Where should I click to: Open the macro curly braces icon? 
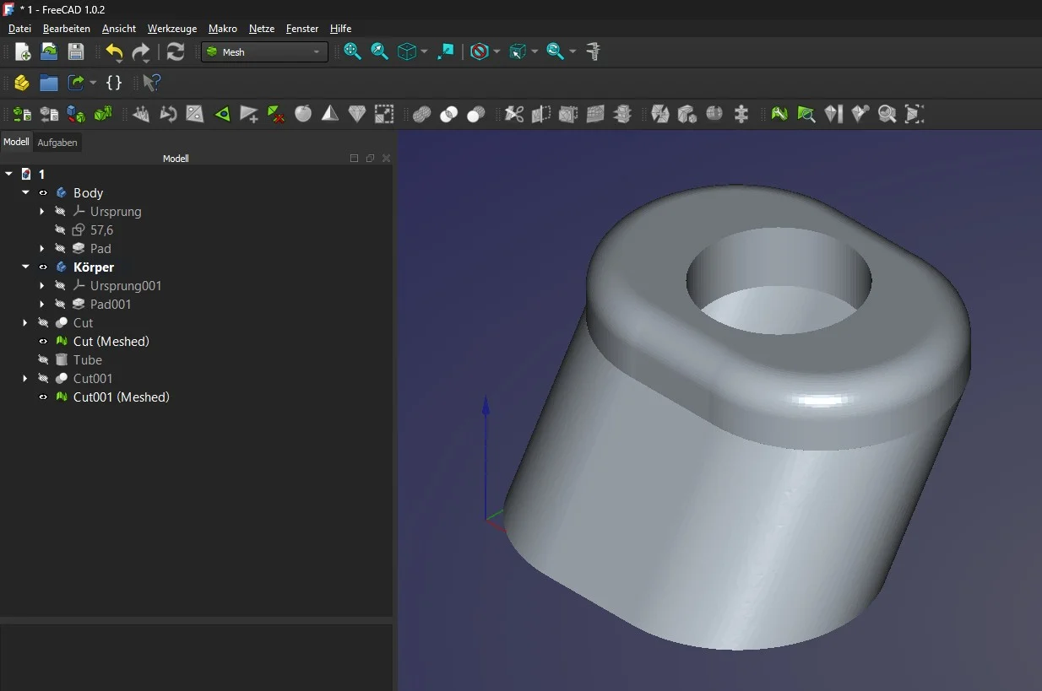click(114, 83)
